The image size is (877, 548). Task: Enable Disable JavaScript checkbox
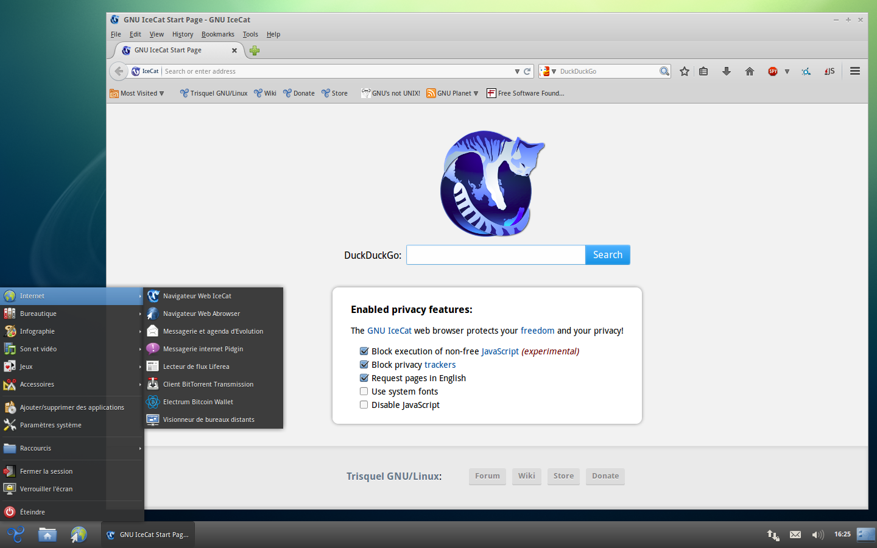(364, 405)
